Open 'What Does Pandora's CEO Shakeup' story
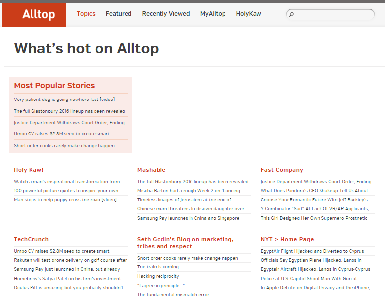 coord(315,191)
